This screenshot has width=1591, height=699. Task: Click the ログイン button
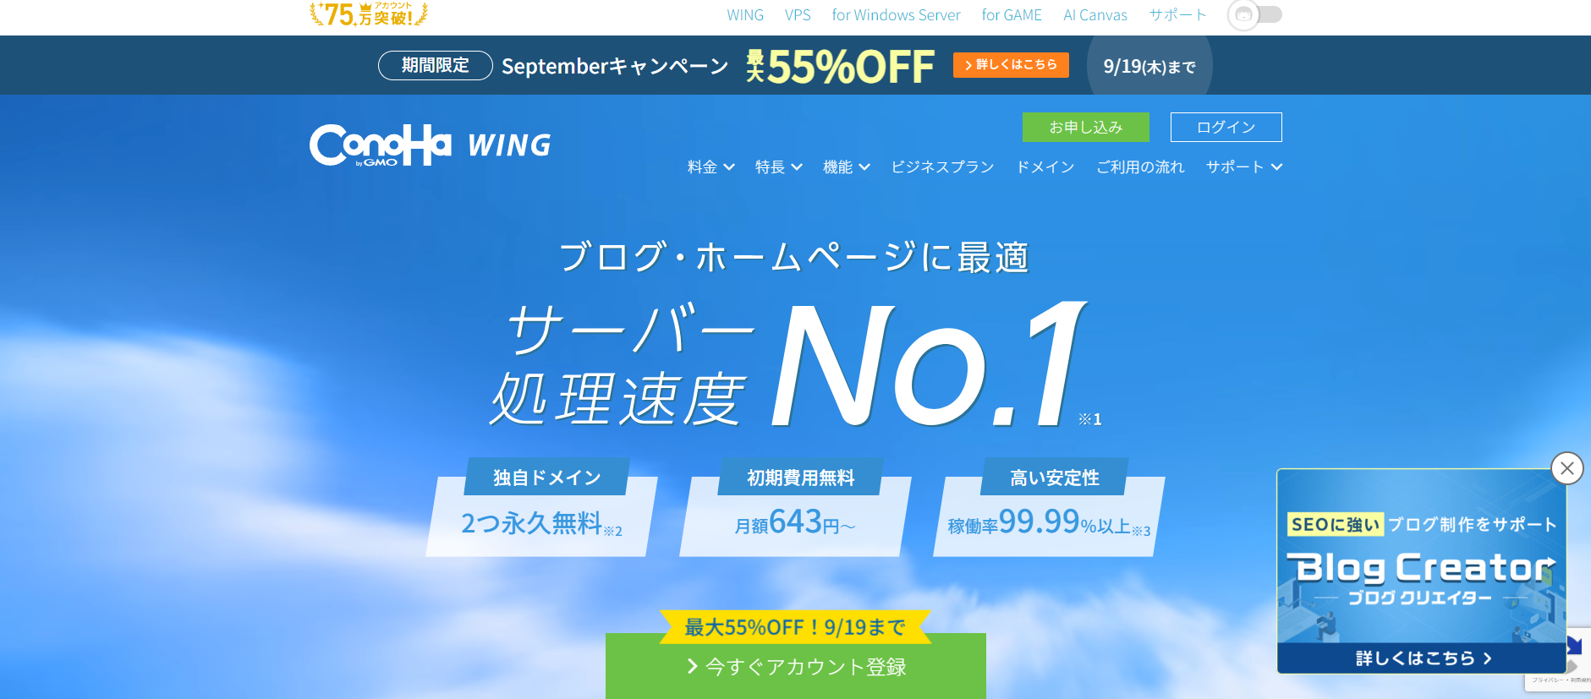coord(1226,127)
